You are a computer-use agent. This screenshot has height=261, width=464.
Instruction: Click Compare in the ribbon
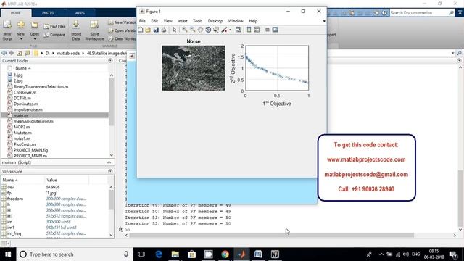(x=54, y=35)
